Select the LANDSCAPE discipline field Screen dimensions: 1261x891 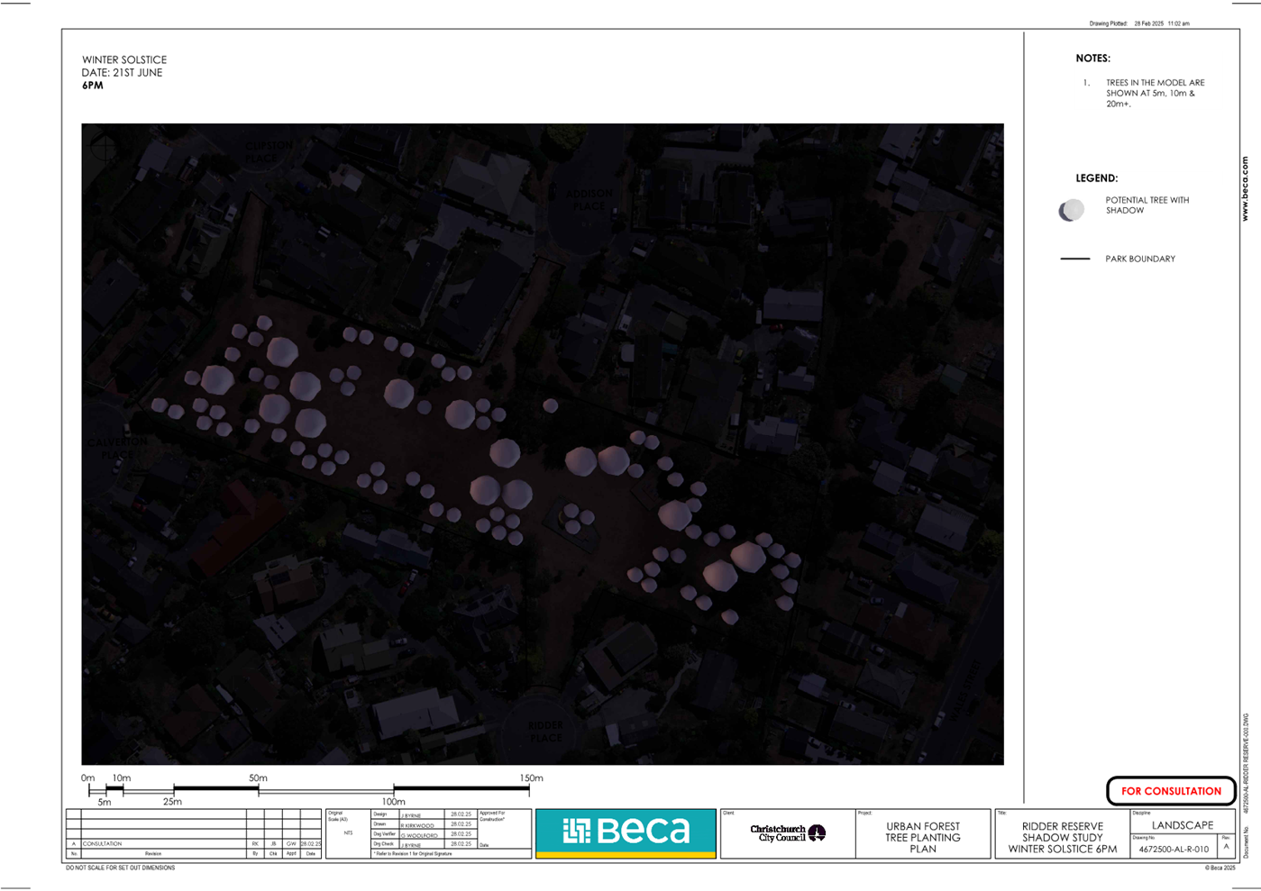(1183, 825)
